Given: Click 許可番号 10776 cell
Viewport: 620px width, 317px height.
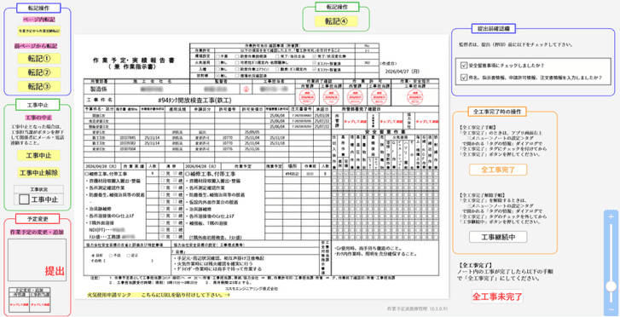Looking at the screenshot, I should click(x=228, y=149).
